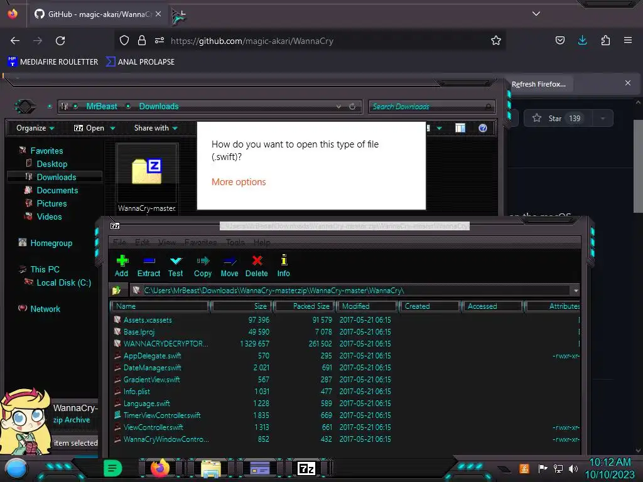
Task: Select Videos in the navigation pane
Action: tap(49, 217)
